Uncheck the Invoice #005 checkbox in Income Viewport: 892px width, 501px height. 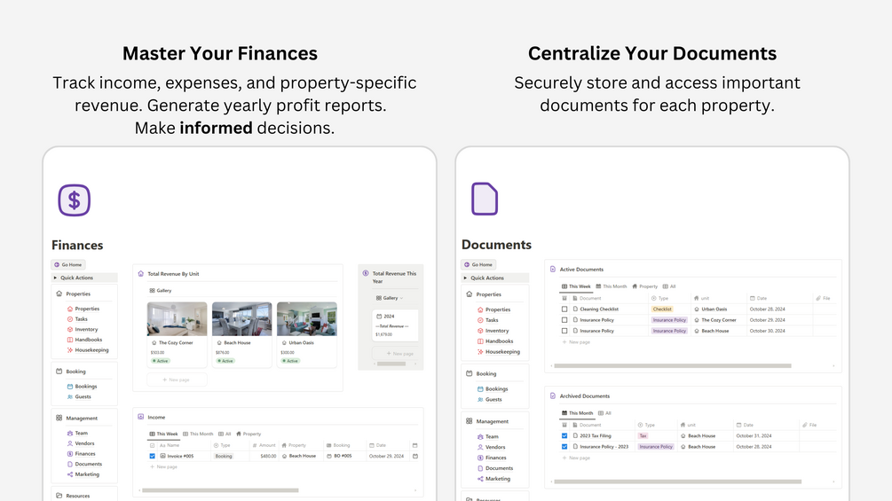coord(152,456)
